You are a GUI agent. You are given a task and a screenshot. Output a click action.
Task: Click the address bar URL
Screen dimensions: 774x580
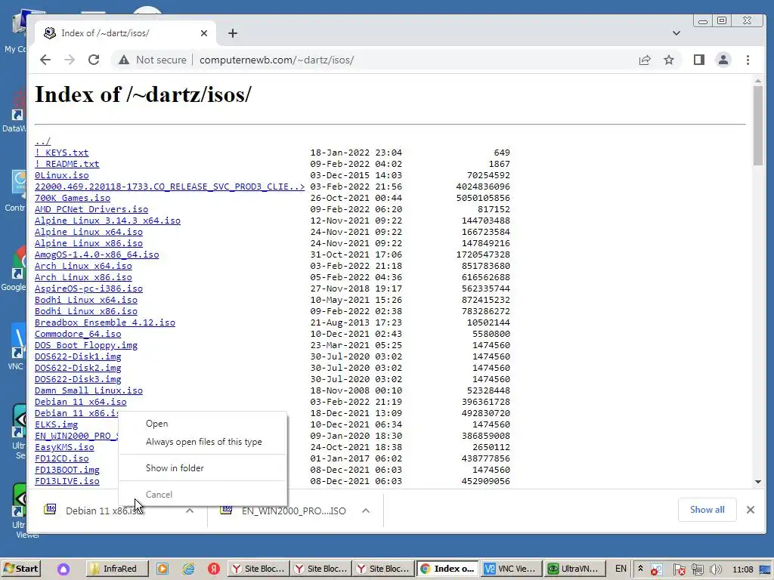[277, 60]
